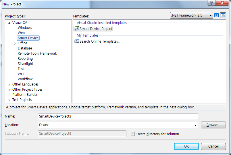Collapse the Visual C# tree node
This screenshot has height=155, width=231.
pyautogui.click(x=9, y=23)
